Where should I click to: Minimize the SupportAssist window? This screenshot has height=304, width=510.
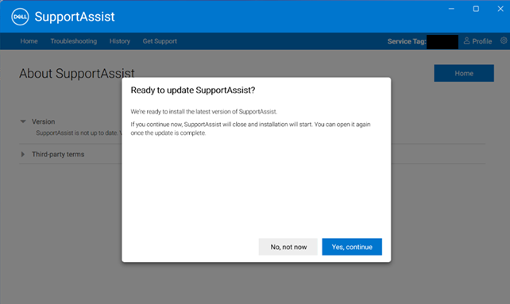coord(451,9)
